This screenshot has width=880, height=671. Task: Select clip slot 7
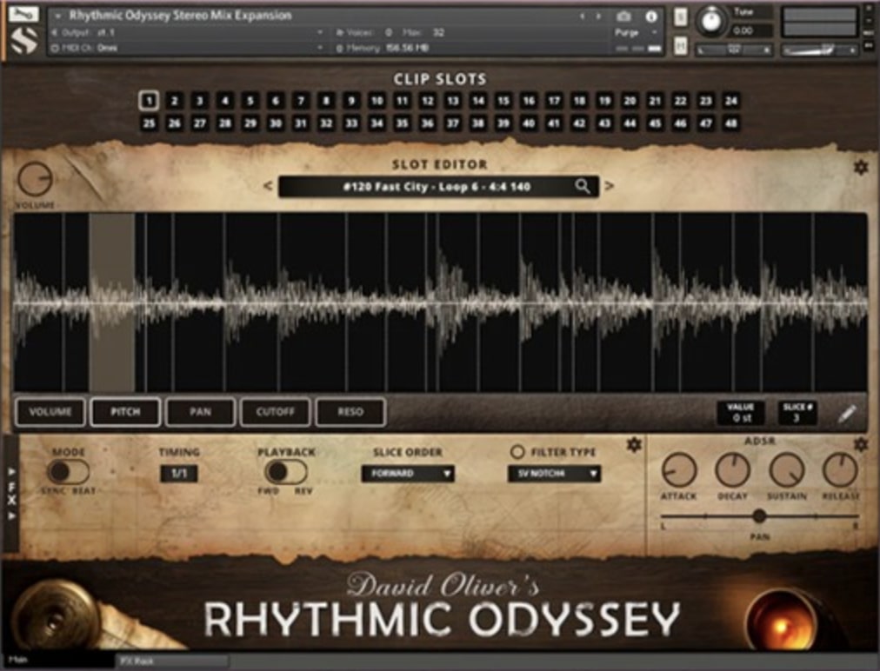pyautogui.click(x=301, y=101)
